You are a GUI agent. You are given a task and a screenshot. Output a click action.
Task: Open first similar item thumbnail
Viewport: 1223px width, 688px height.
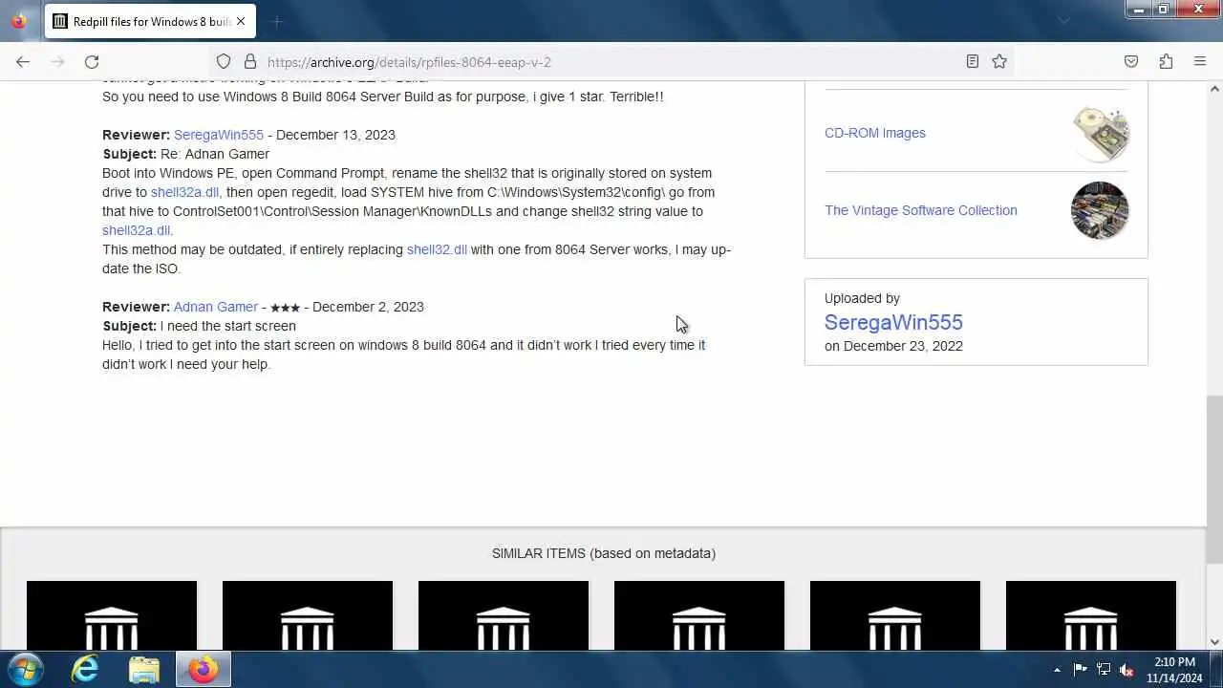112,615
